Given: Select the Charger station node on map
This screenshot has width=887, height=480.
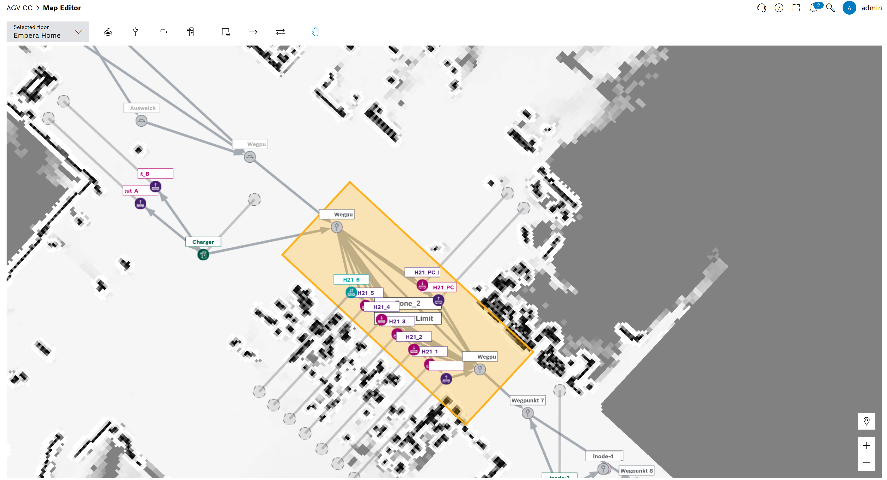Looking at the screenshot, I should coord(203,255).
